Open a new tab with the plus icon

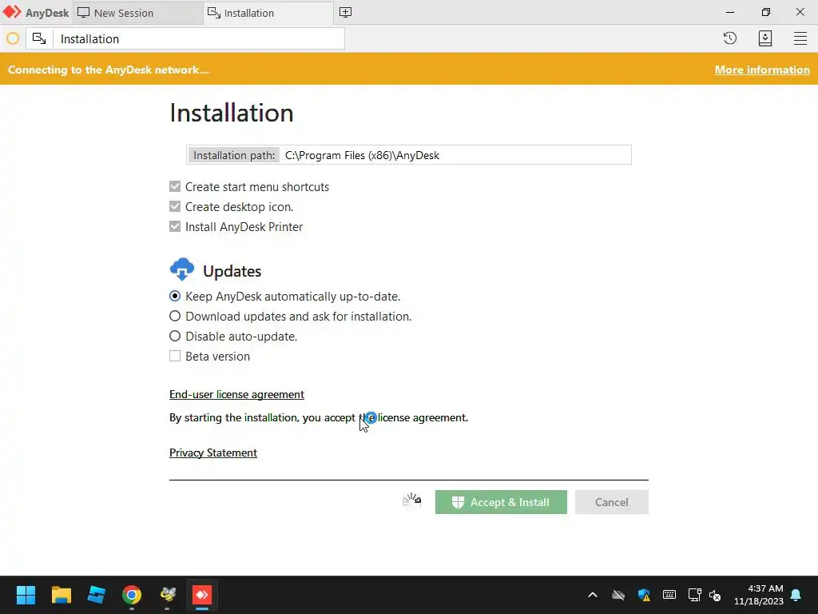[x=345, y=12]
